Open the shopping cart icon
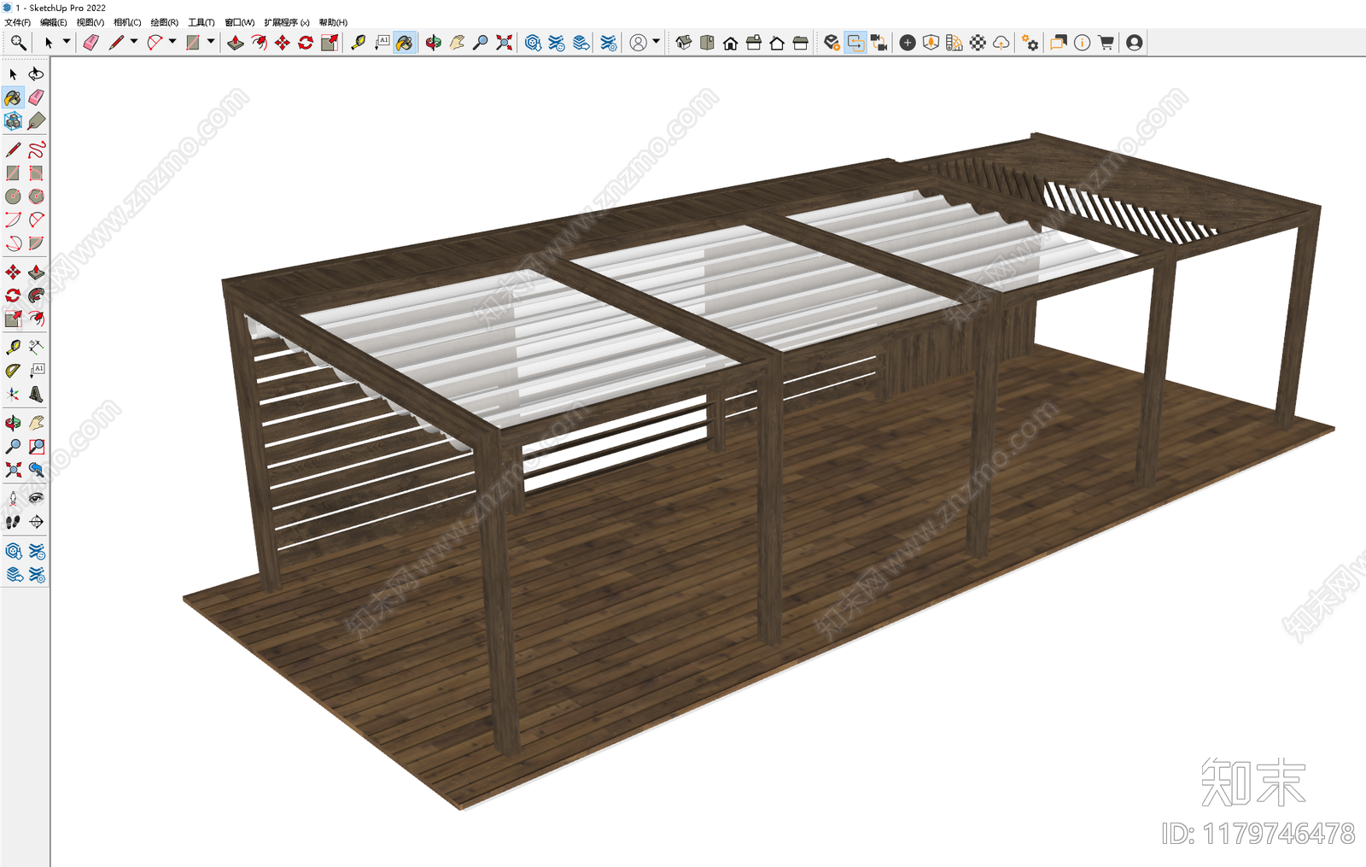The image size is (1366, 867). point(1106,43)
